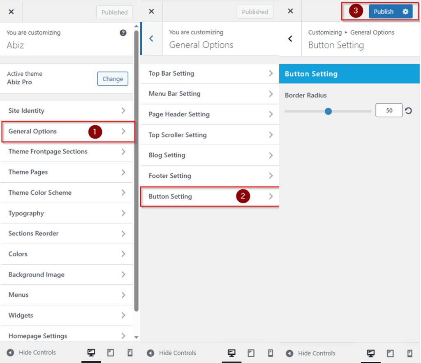Click the Publish settings gear icon
This screenshot has width=421, height=363.
[x=405, y=12]
